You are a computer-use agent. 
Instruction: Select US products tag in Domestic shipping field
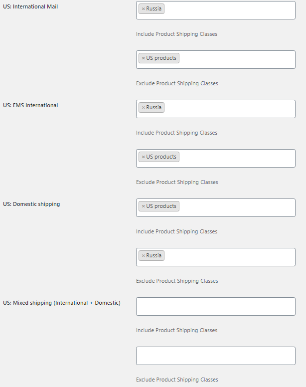pyautogui.click(x=161, y=206)
